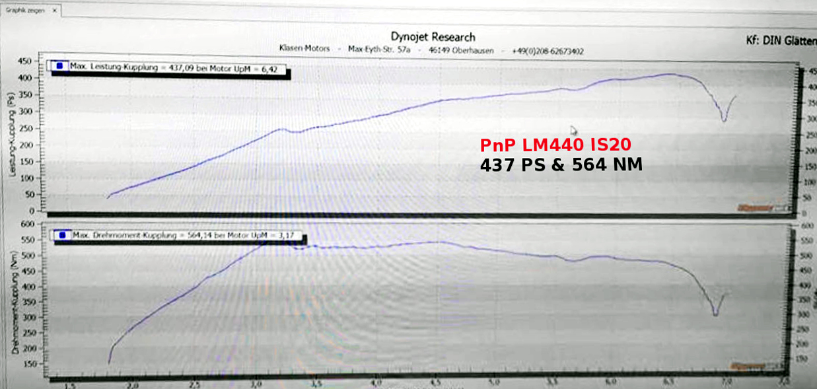Click the Klasen-Motors header text

305,50
